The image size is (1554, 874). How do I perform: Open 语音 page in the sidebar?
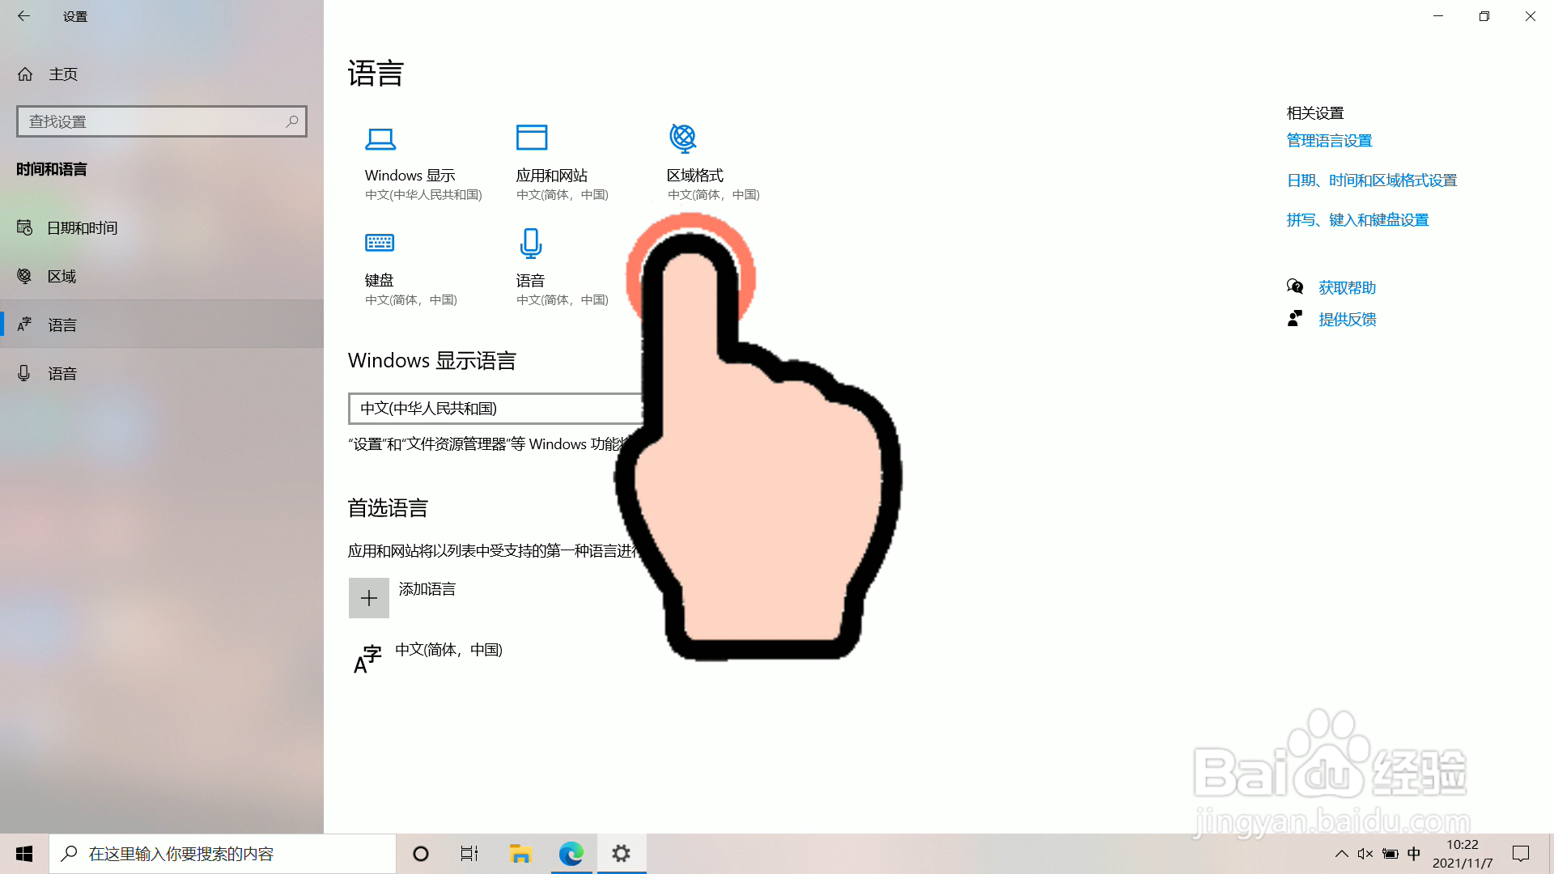click(162, 374)
